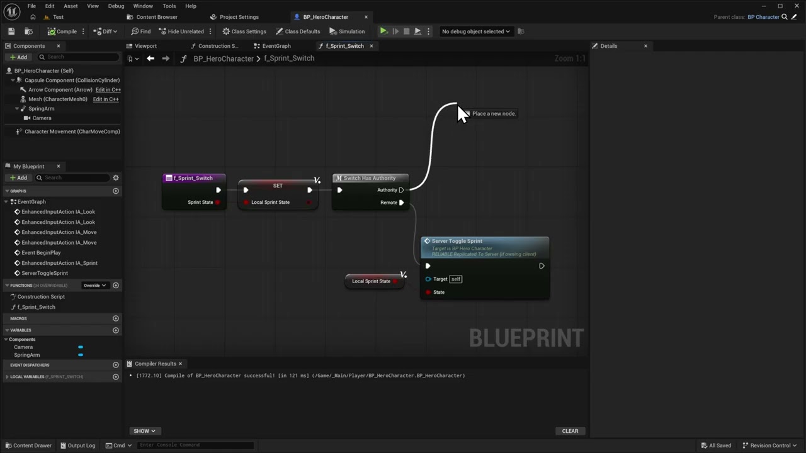
Task: Open compile options three-dot menu
Action: tap(83, 31)
